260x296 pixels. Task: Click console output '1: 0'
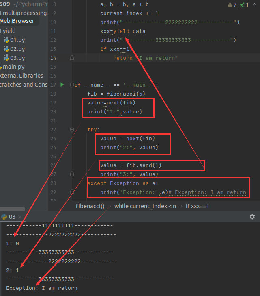point(13,244)
